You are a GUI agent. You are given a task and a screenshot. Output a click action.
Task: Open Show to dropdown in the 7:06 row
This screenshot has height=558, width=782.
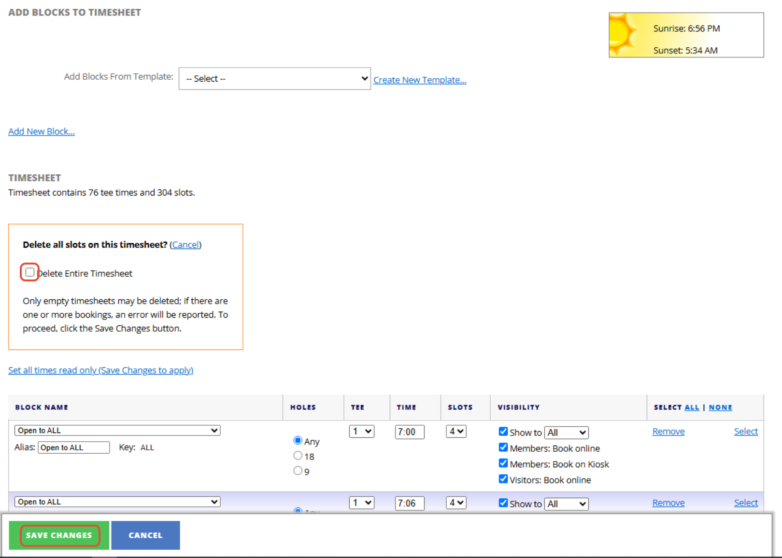pos(567,504)
